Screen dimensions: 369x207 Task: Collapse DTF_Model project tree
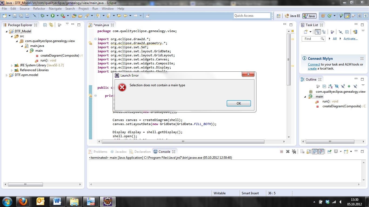(x=7, y=31)
